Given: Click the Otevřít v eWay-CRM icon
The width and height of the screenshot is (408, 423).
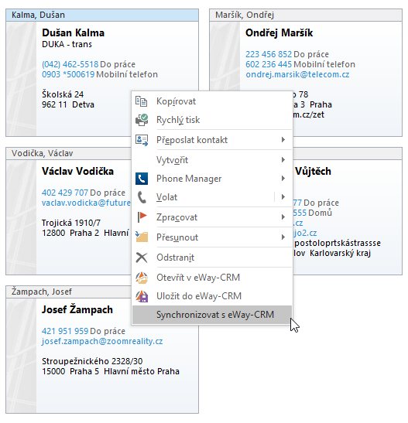Looking at the screenshot, I should [x=142, y=278].
